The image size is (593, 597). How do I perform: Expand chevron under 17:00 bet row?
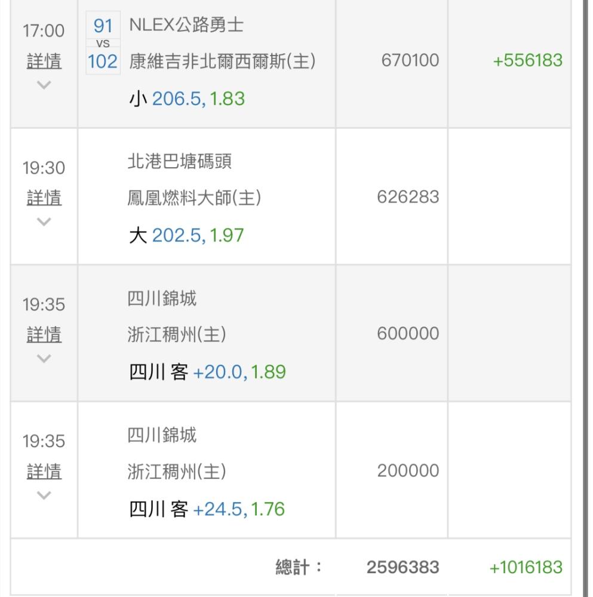44,85
